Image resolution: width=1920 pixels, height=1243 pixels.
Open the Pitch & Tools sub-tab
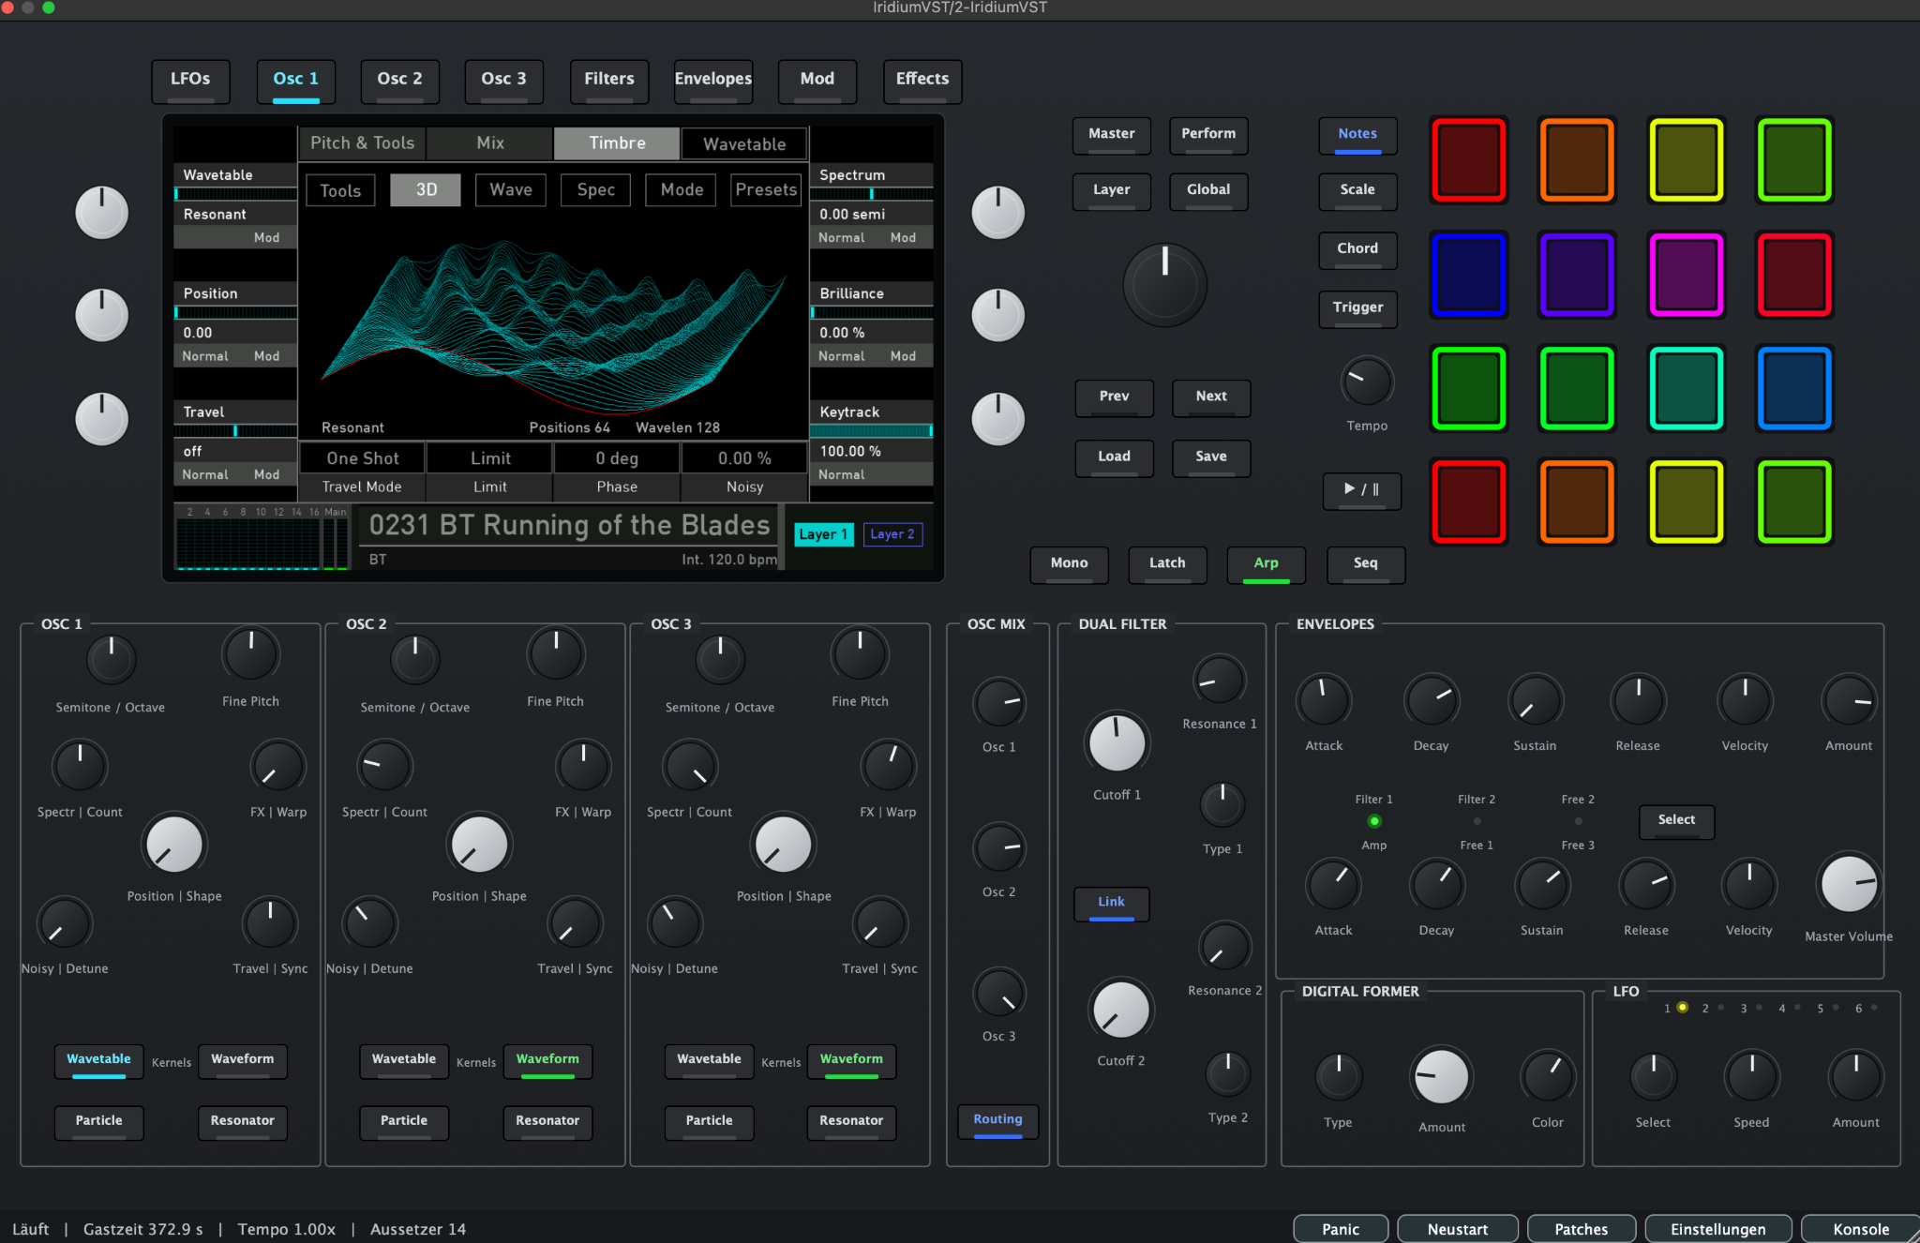click(x=362, y=143)
